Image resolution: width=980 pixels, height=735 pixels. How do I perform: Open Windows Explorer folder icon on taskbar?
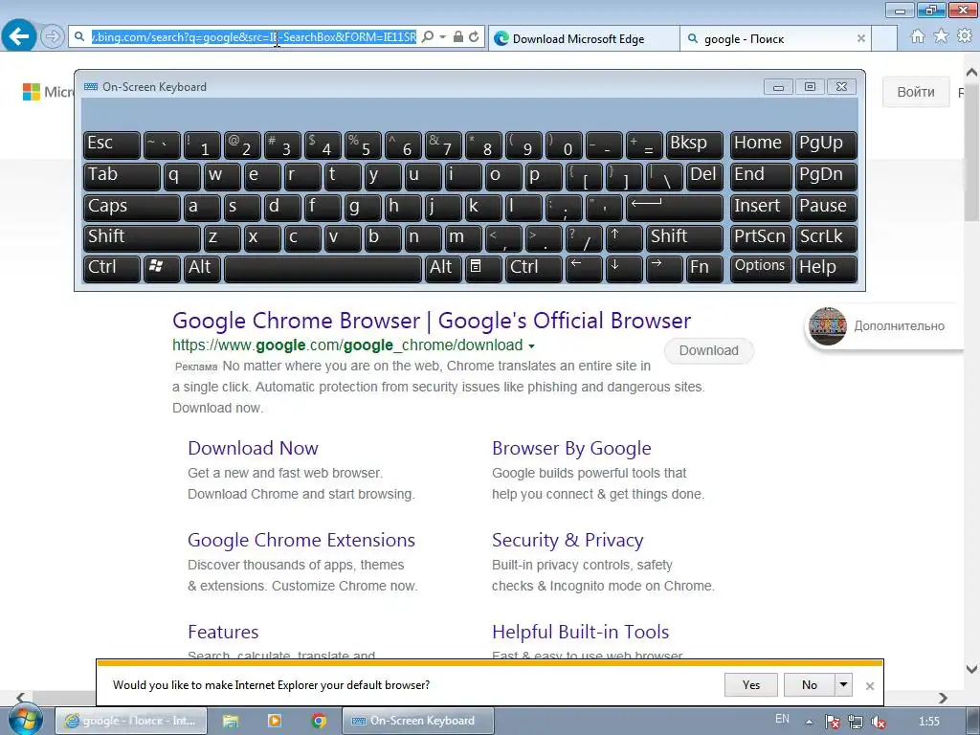[x=231, y=721]
